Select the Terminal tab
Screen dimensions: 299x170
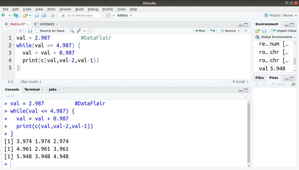point(32,89)
